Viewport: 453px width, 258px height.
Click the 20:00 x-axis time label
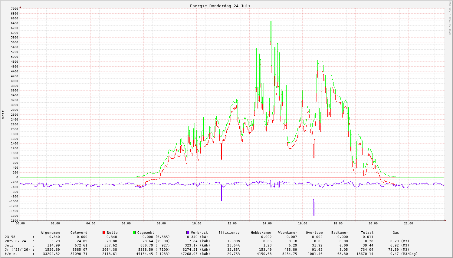pyautogui.click(x=373, y=223)
